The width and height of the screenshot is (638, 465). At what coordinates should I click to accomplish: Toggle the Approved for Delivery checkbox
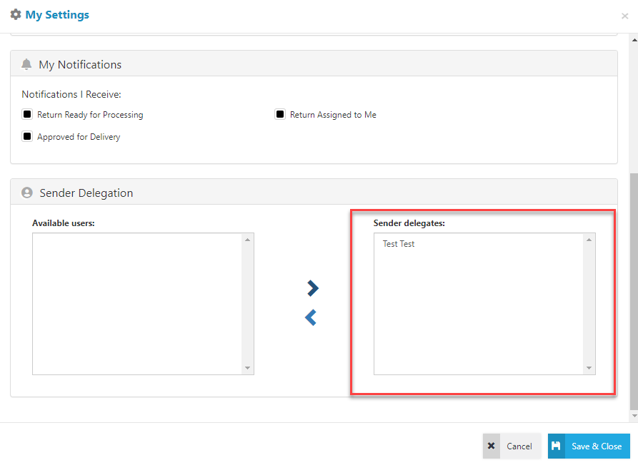point(27,136)
